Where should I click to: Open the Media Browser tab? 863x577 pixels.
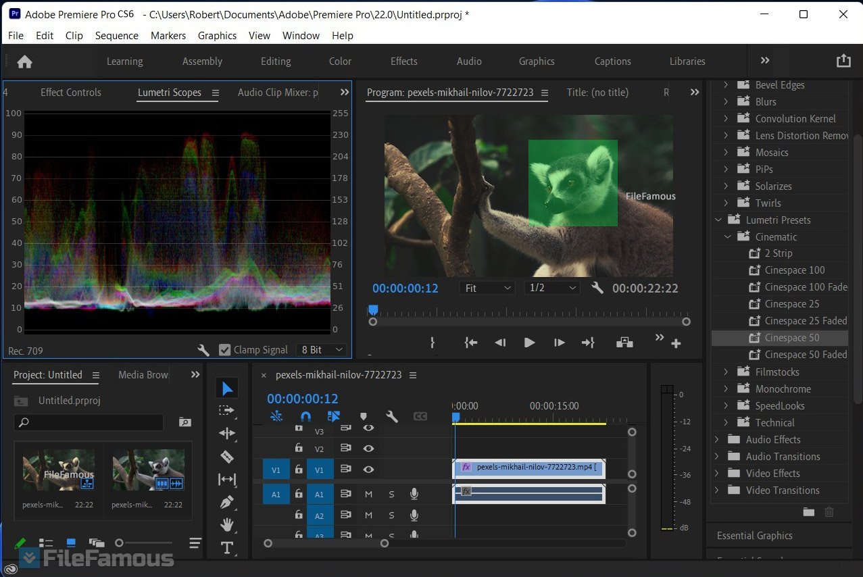click(x=143, y=375)
